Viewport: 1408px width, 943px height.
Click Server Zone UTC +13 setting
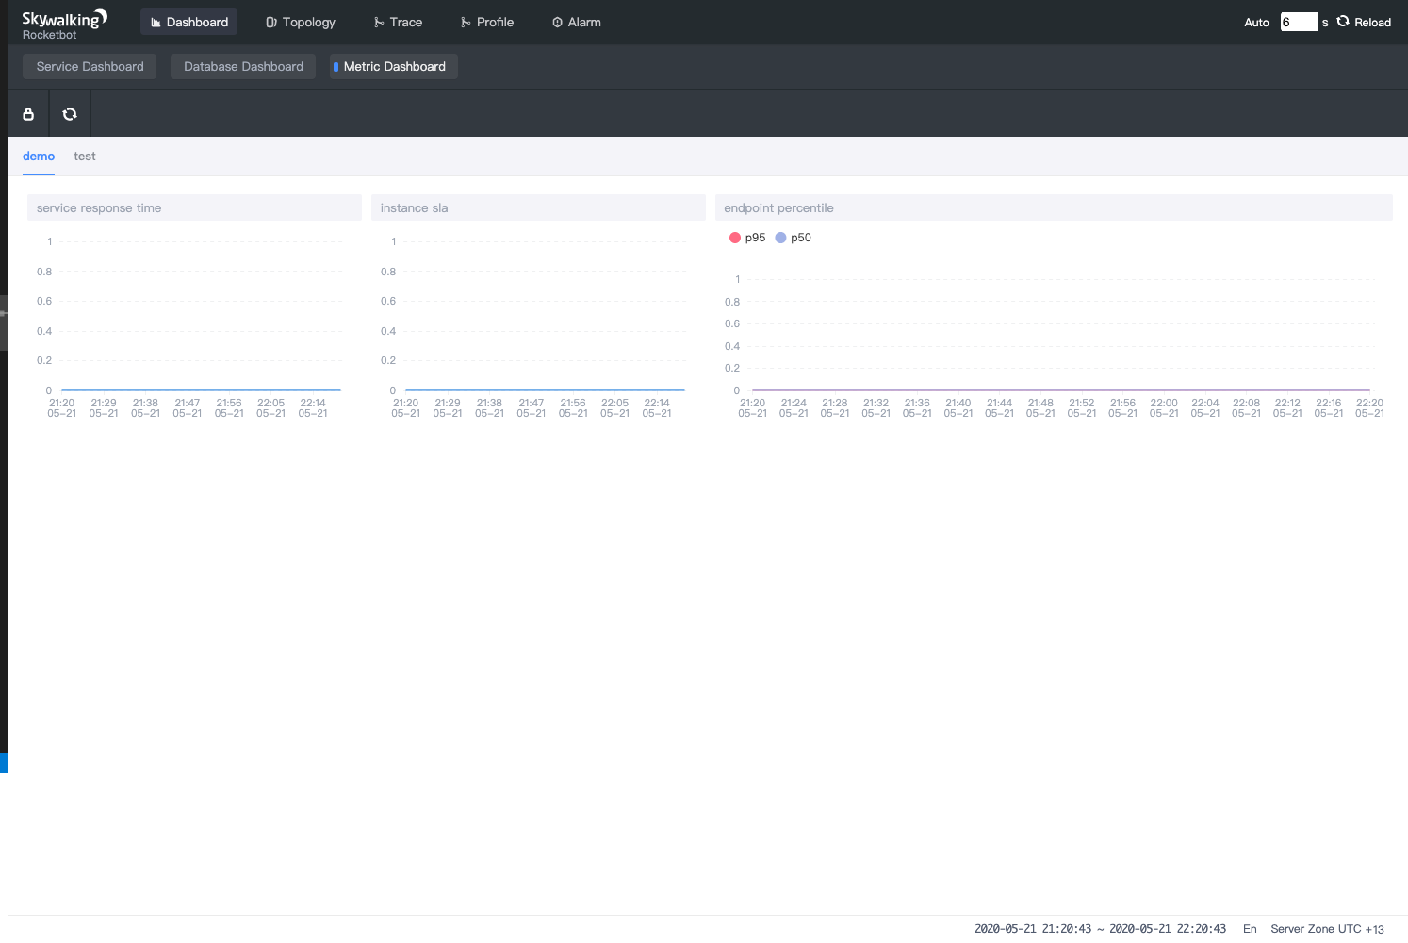(1327, 929)
